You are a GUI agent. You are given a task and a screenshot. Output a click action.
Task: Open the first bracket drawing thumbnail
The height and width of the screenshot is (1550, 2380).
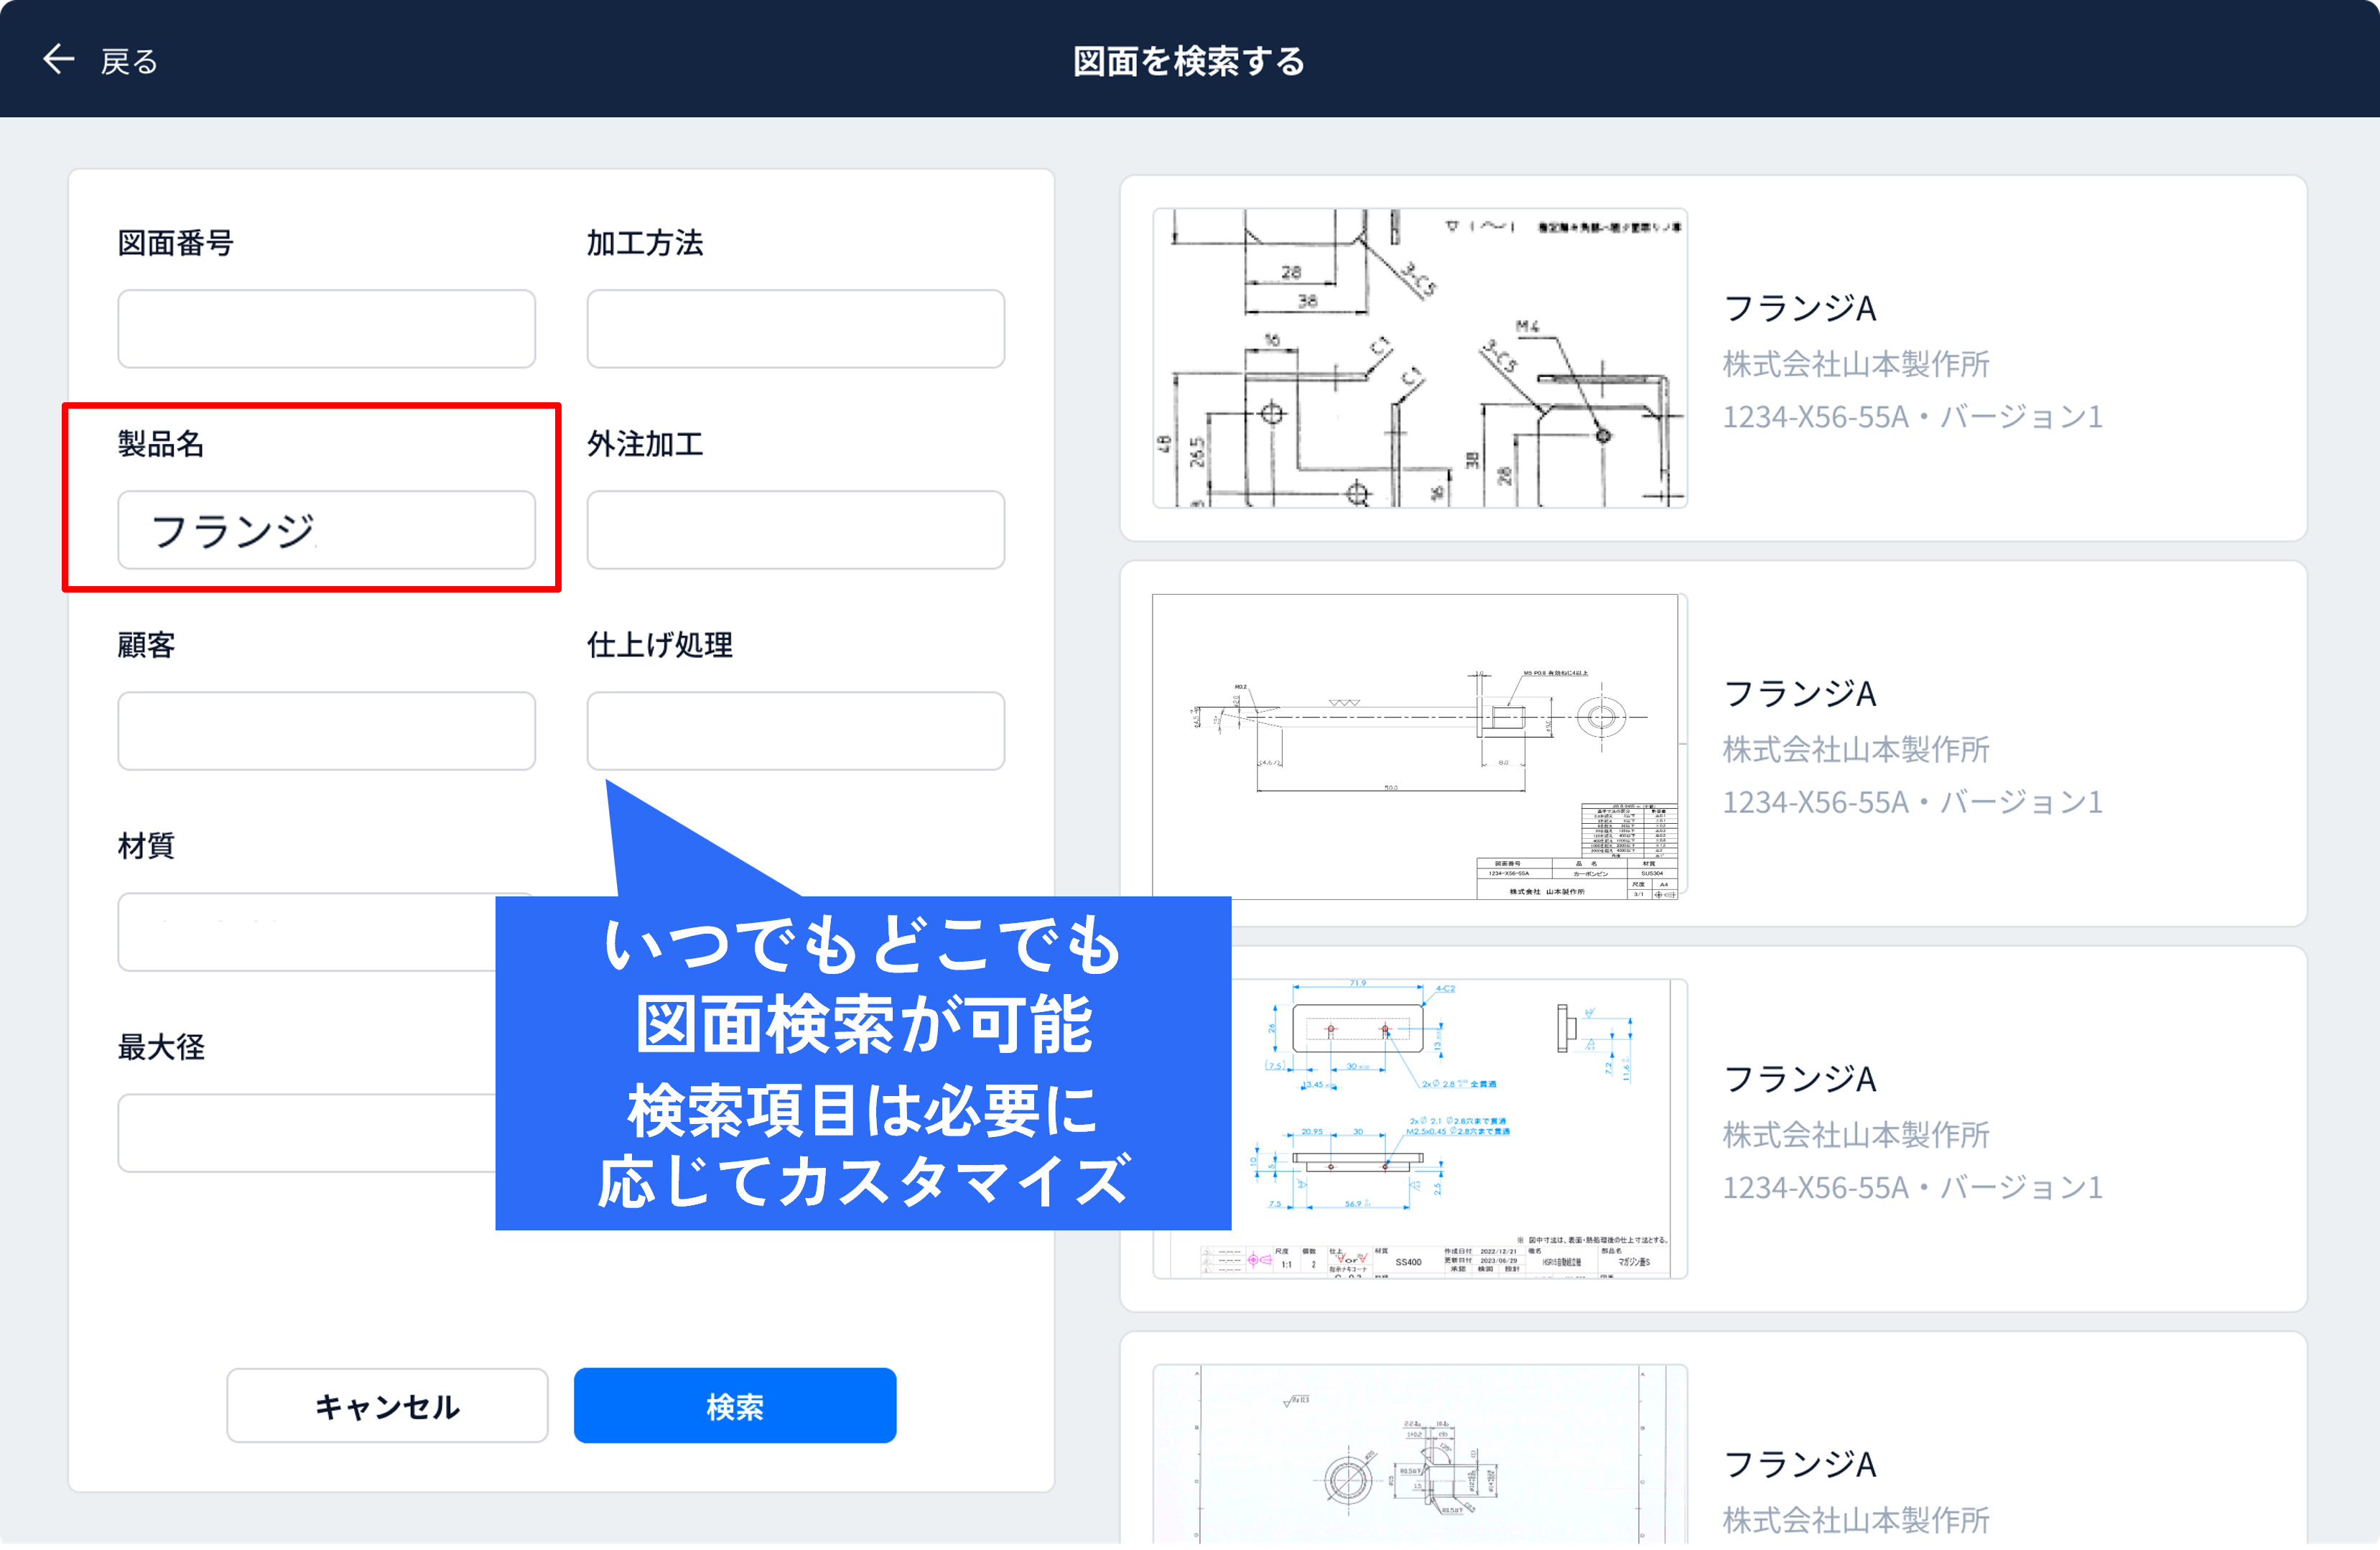1419,358
